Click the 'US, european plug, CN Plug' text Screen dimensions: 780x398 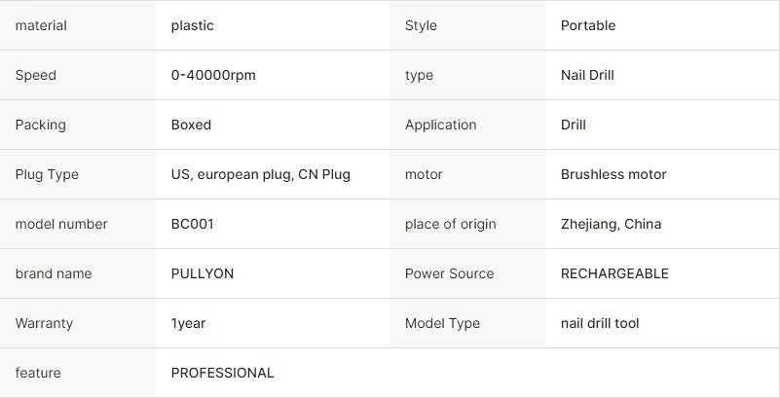(260, 174)
